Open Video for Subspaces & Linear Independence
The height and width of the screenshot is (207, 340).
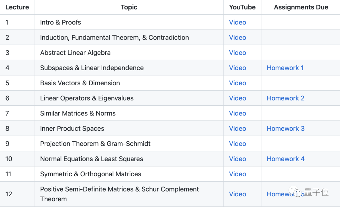pyautogui.click(x=237, y=68)
